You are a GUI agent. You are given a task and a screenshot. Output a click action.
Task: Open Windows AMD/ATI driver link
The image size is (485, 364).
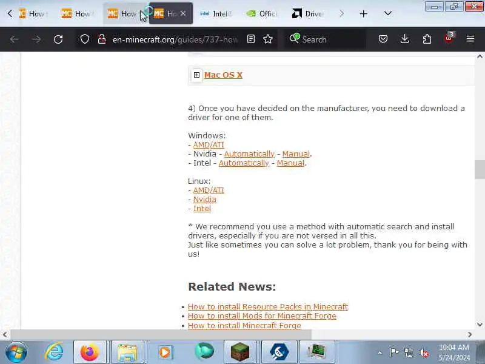click(x=209, y=144)
